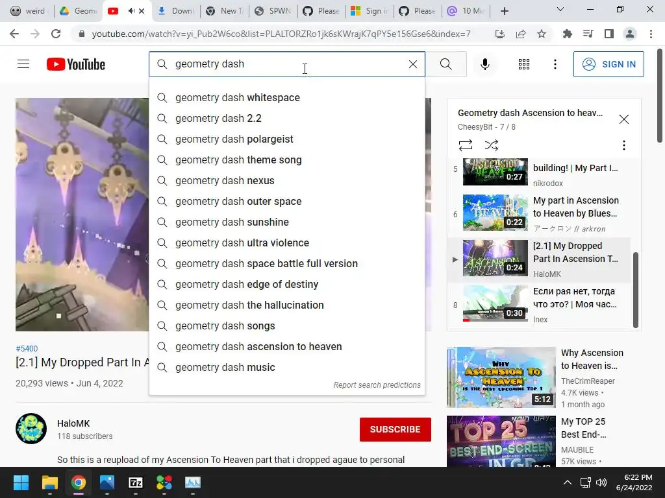Open volume control in system tray
Viewport: 665px width, 498px height.
(x=601, y=482)
